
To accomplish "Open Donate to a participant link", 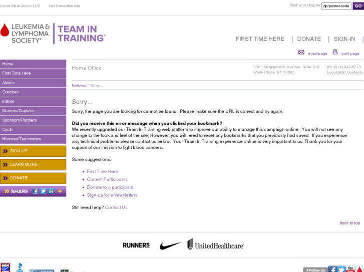I will coord(110,187).
